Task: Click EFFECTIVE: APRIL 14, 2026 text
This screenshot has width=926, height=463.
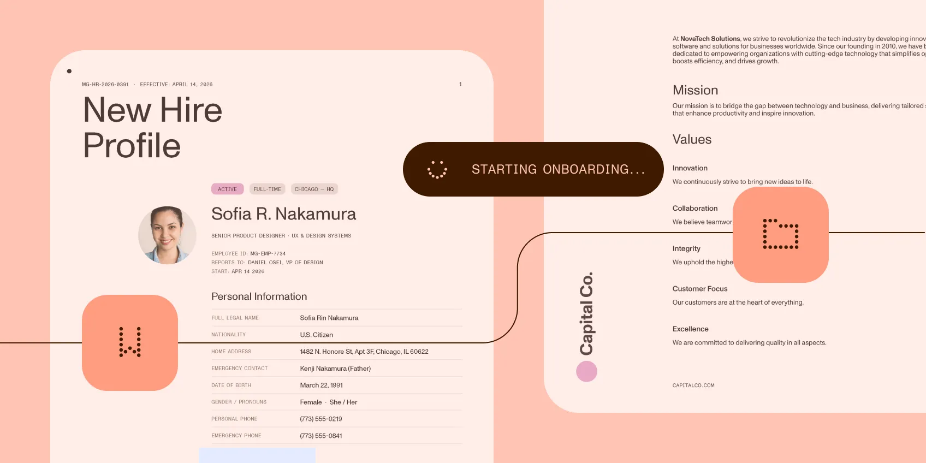Action: pyautogui.click(x=176, y=85)
